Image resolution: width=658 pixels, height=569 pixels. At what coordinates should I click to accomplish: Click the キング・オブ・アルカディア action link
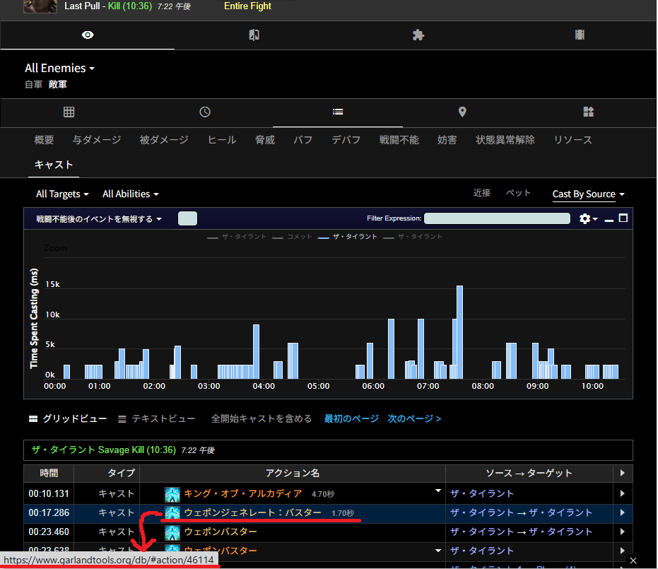pos(242,493)
